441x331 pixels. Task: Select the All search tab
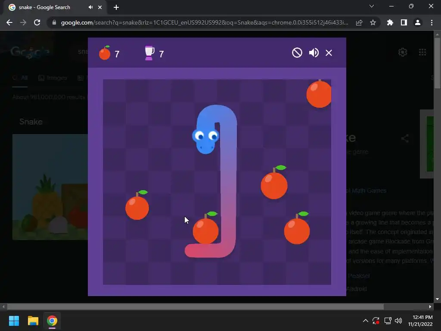tap(20, 78)
